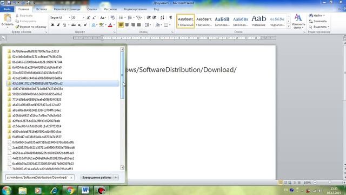This screenshot has width=346, height=195.
Task: Increase font size with the grow font icon
Action: click(x=88, y=18)
